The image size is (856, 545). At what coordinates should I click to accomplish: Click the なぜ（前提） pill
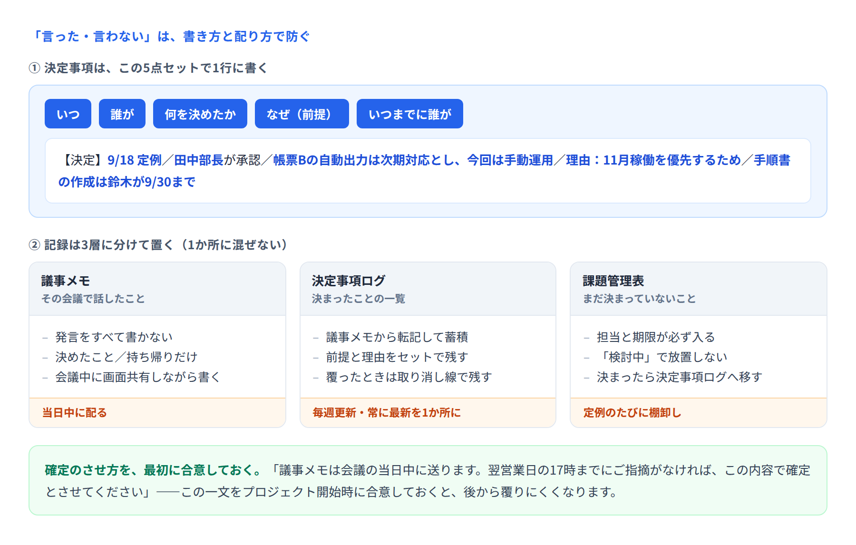[302, 114]
